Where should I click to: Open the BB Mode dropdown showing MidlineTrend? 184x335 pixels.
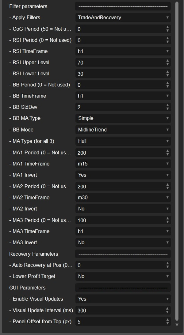pos(123,129)
